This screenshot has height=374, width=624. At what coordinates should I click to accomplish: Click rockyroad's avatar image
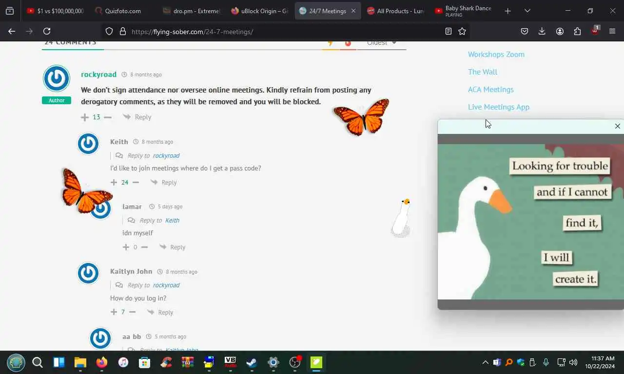[57, 78]
